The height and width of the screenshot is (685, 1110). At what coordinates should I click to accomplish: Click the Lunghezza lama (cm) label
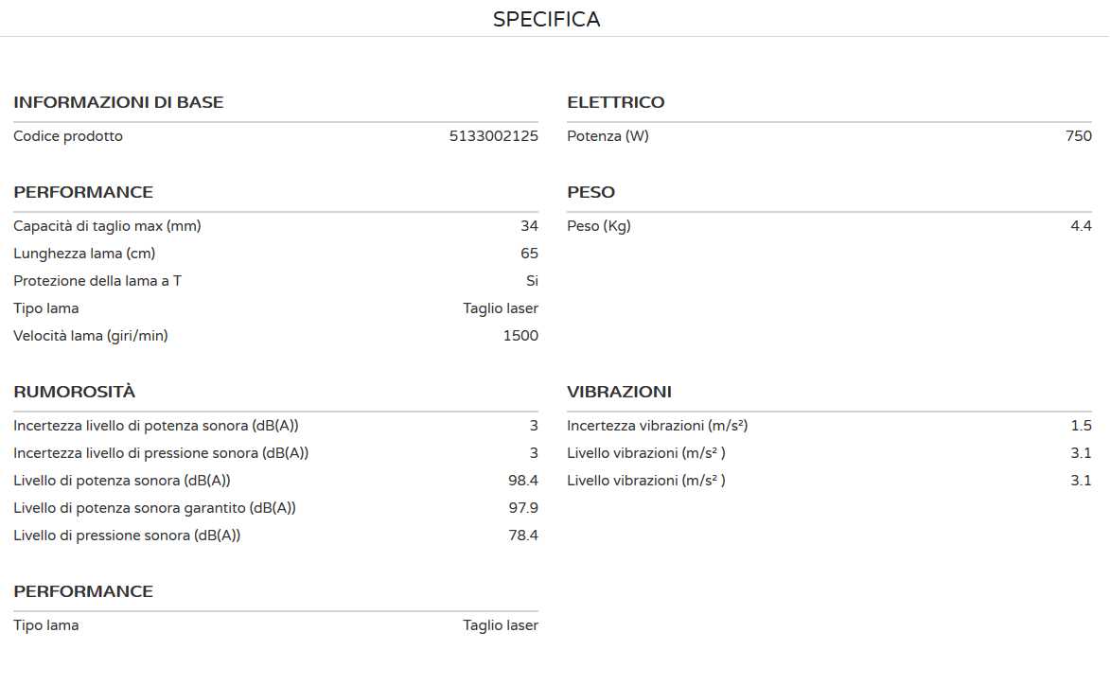click(x=84, y=254)
